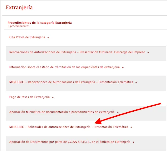This screenshot has width=167, height=151.
Task: Select the Procedimientos de la categoría Extranjería heading
Action: click(40, 23)
